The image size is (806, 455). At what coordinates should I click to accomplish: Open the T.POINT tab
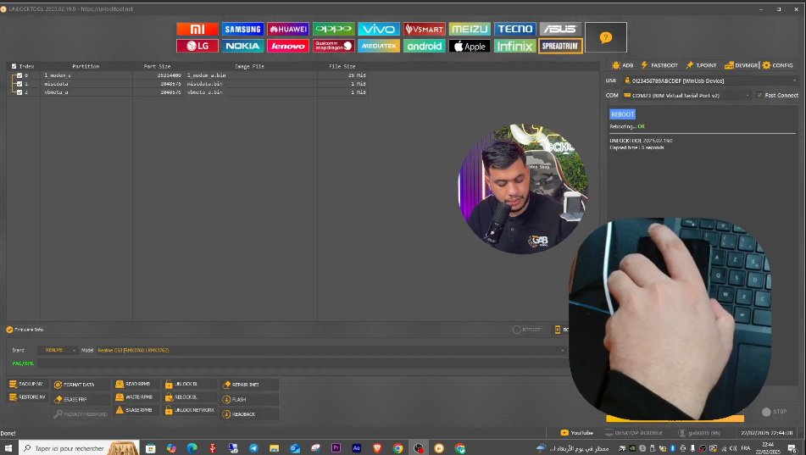point(701,65)
